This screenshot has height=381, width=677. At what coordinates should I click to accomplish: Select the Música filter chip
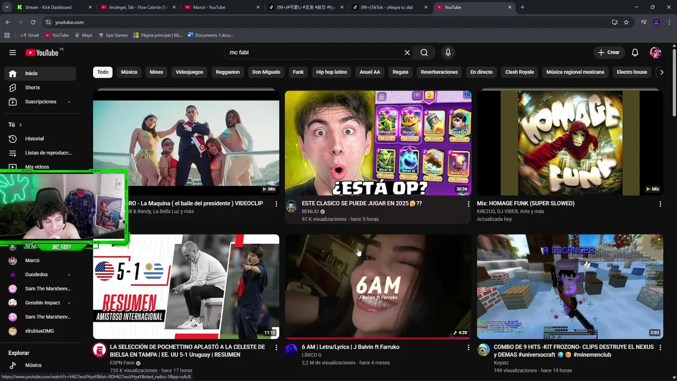[x=129, y=72]
